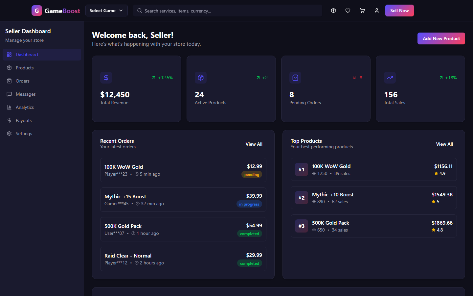The width and height of the screenshot is (473, 296).
Task: Click the Settings gear icon in sidebar
Action: (x=9, y=134)
